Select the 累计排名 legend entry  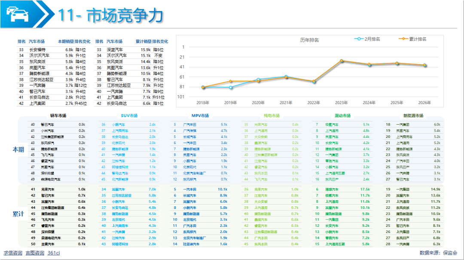tap(412, 39)
